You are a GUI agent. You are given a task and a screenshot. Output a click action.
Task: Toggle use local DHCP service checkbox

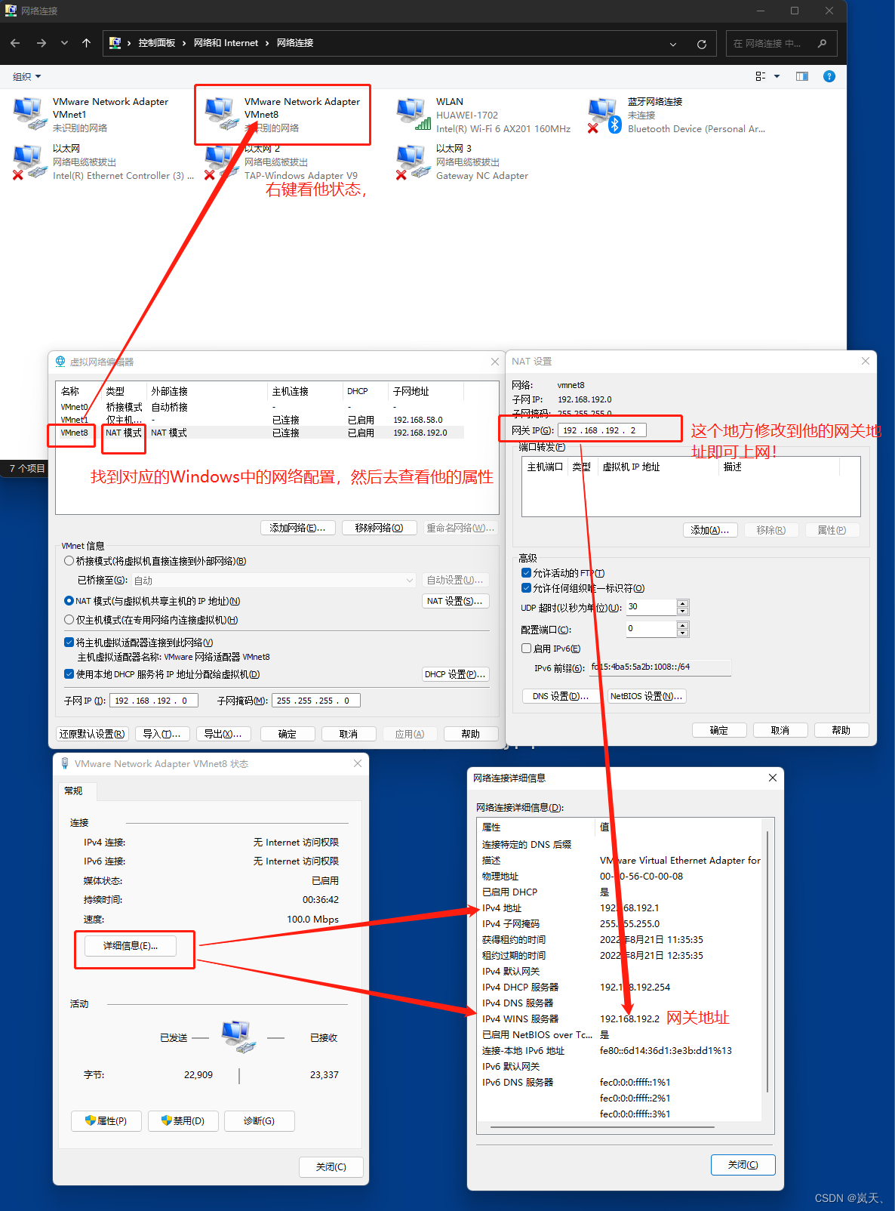coord(69,674)
